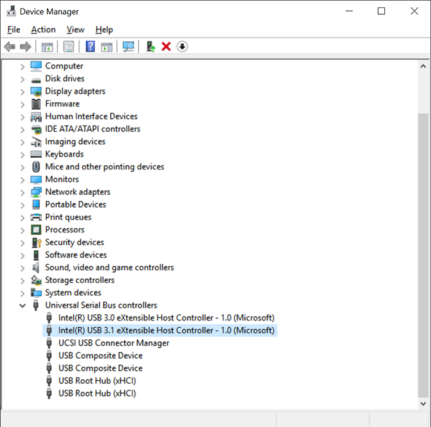The width and height of the screenshot is (431, 427).
Task: Click the Properties toolbar icon
Action: (x=68, y=47)
